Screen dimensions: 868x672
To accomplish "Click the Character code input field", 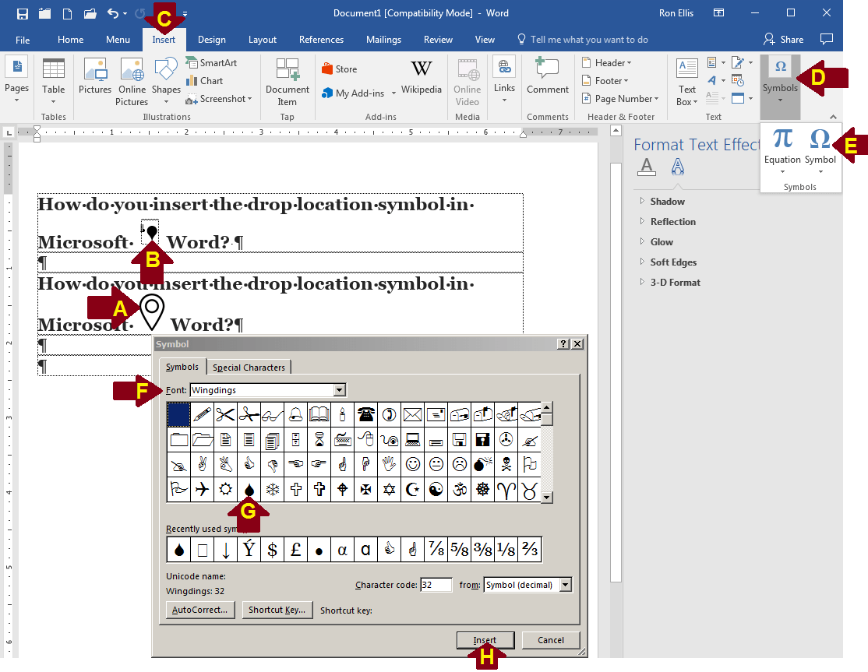I will click(436, 585).
